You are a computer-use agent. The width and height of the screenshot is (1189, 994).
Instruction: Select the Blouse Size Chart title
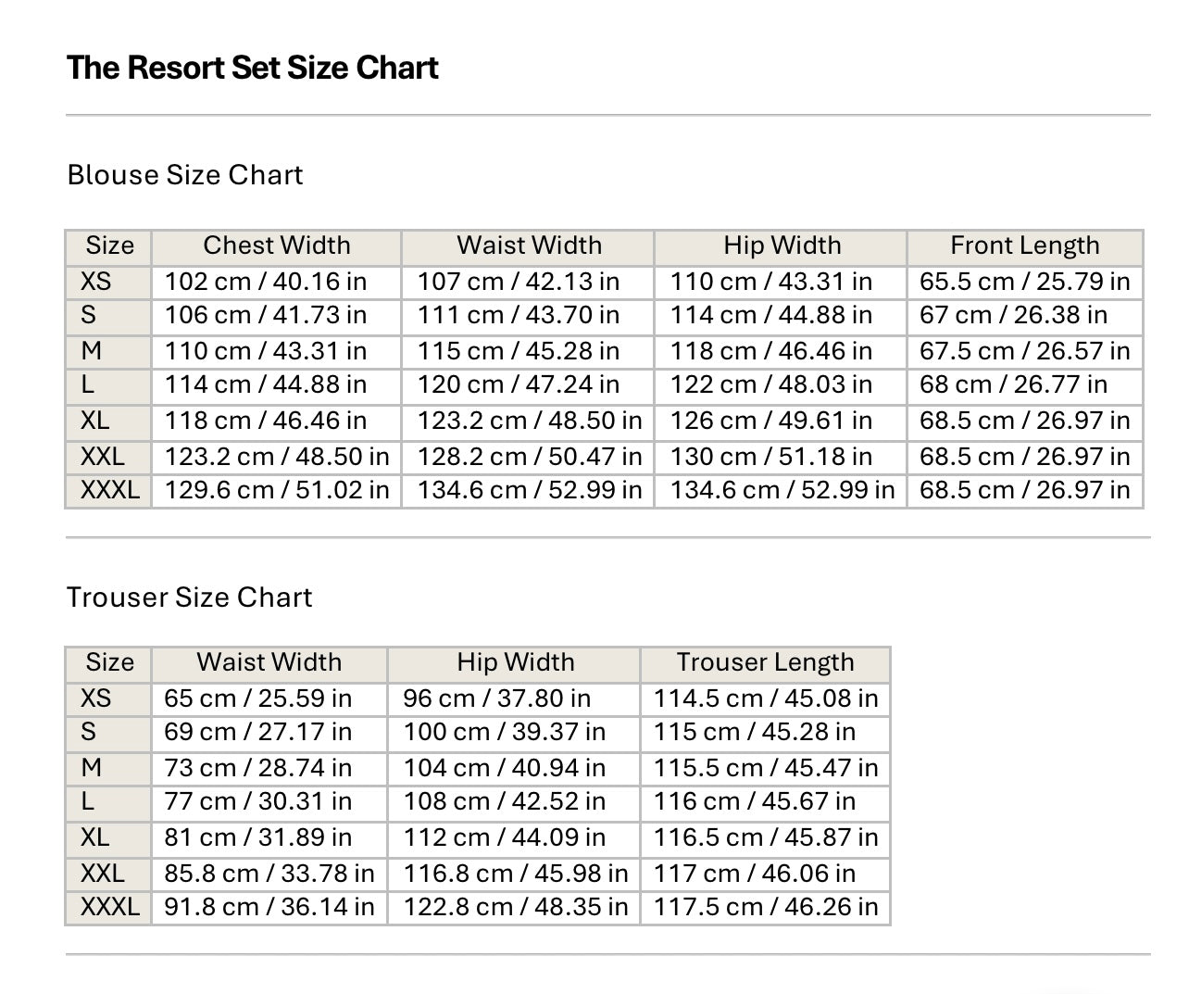click(185, 175)
